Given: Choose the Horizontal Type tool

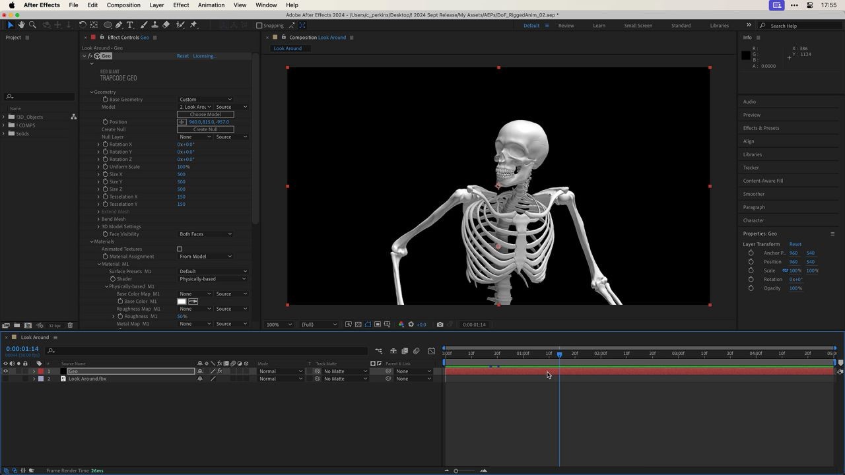Looking at the screenshot, I should [130, 25].
